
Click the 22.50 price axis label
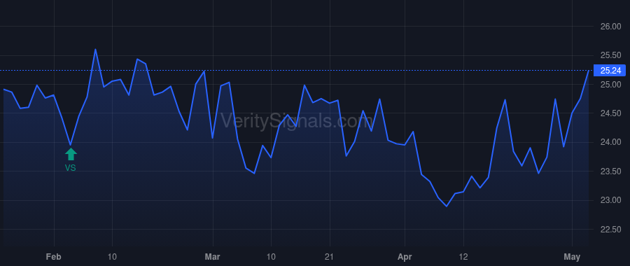(x=610, y=230)
